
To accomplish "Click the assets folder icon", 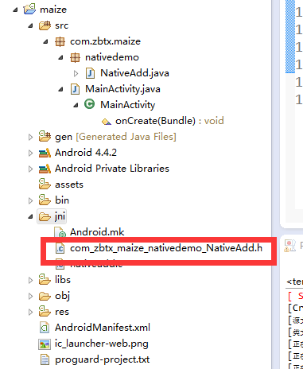I will coord(45,184).
